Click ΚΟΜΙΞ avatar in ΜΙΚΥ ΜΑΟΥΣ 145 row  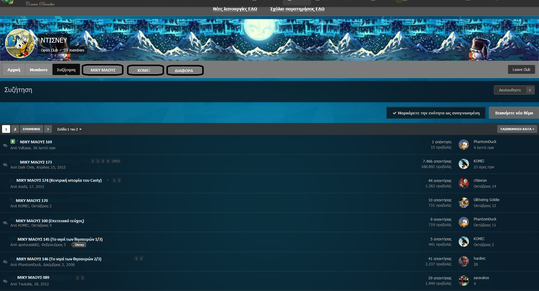pos(464,242)
